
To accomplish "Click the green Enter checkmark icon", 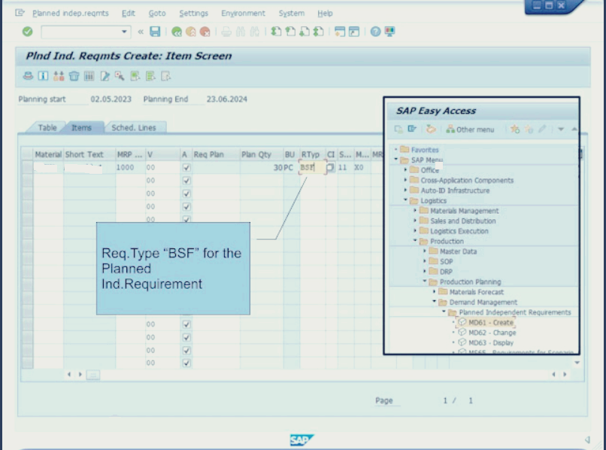I will [27, 32].
